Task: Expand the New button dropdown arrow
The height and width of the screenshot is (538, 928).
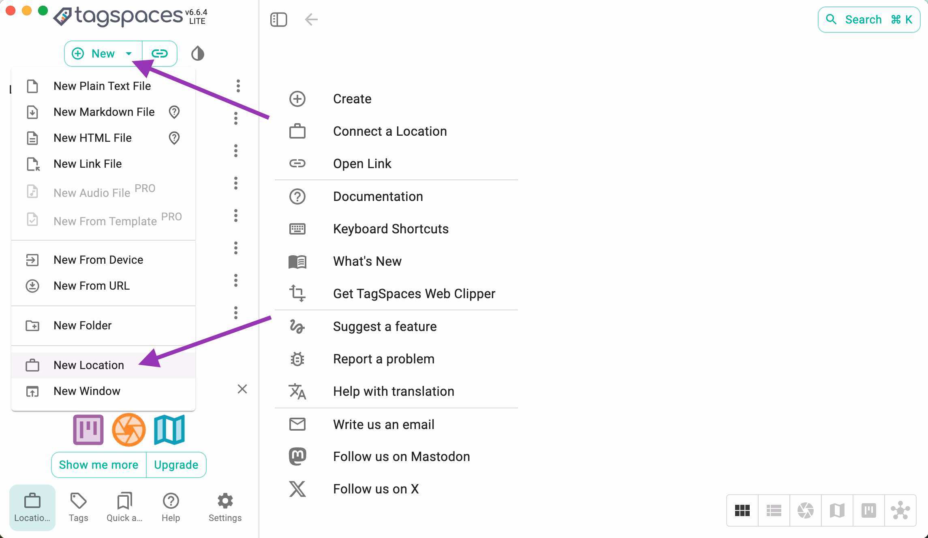Action: coord(129,53)
